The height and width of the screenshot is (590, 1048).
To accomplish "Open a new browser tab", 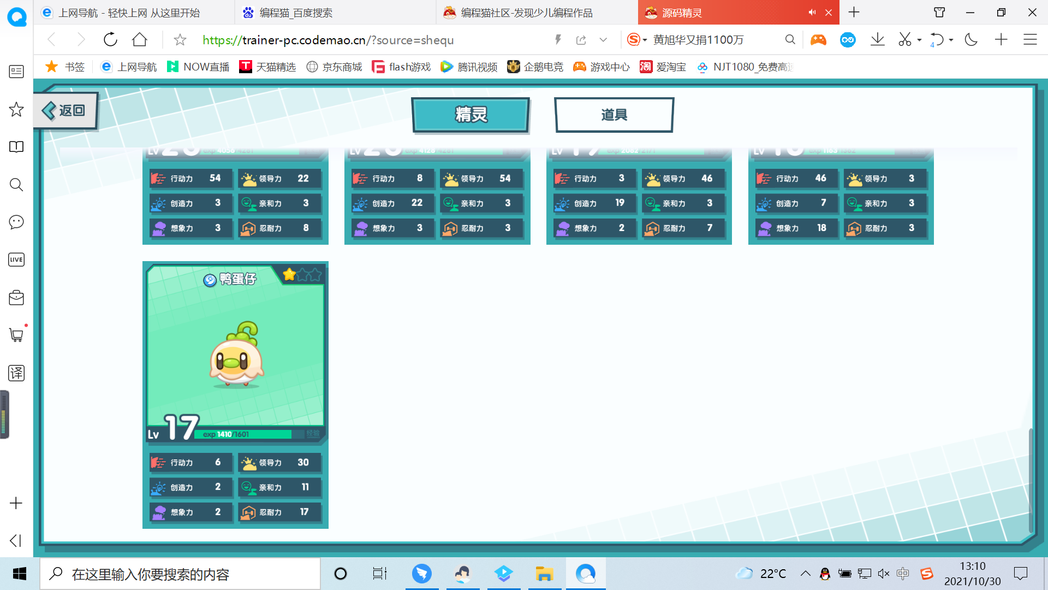I will pyautogui.click(x=854, y=12).
